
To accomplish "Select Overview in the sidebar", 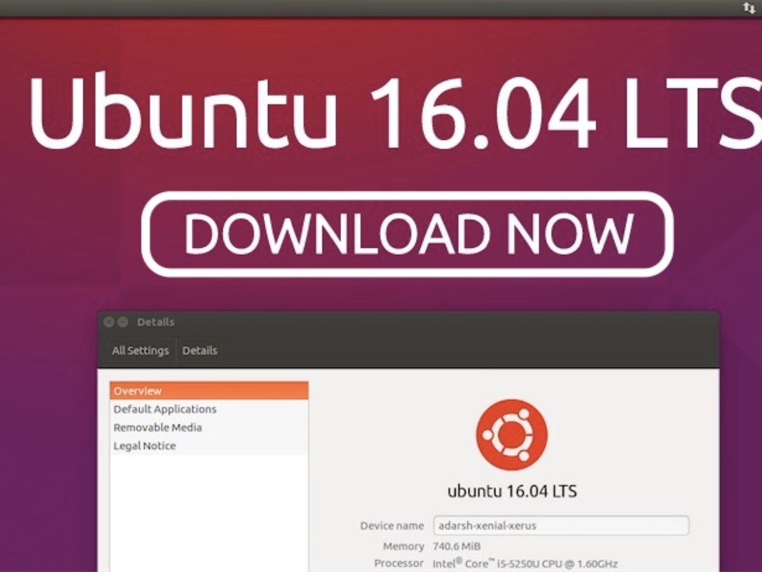I will (209, 390).
